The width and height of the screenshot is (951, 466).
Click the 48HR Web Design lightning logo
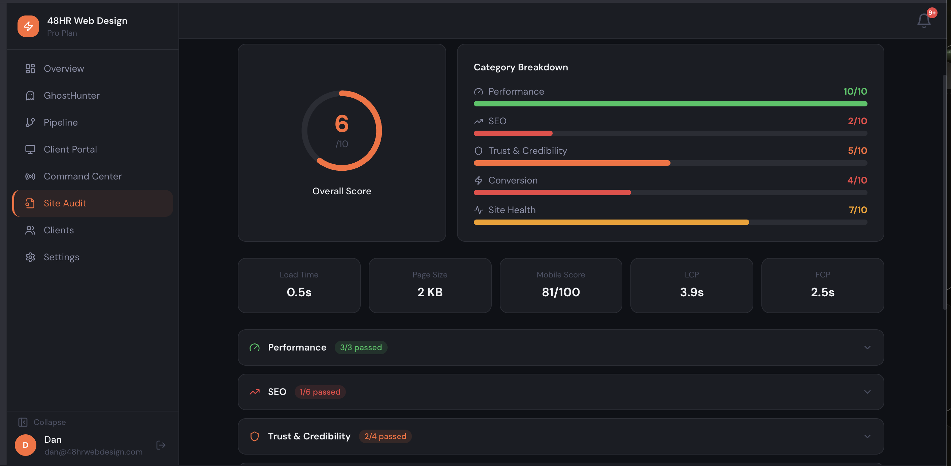click(x=28, y=26)
